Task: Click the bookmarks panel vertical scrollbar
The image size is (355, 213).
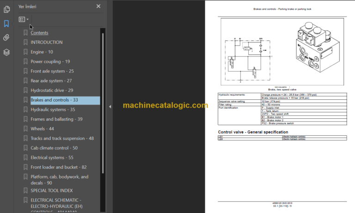Action: click(103, 103)
